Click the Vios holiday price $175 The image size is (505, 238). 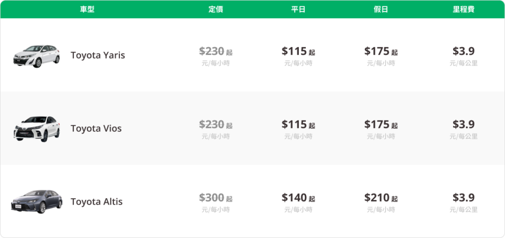pos(377,124)
